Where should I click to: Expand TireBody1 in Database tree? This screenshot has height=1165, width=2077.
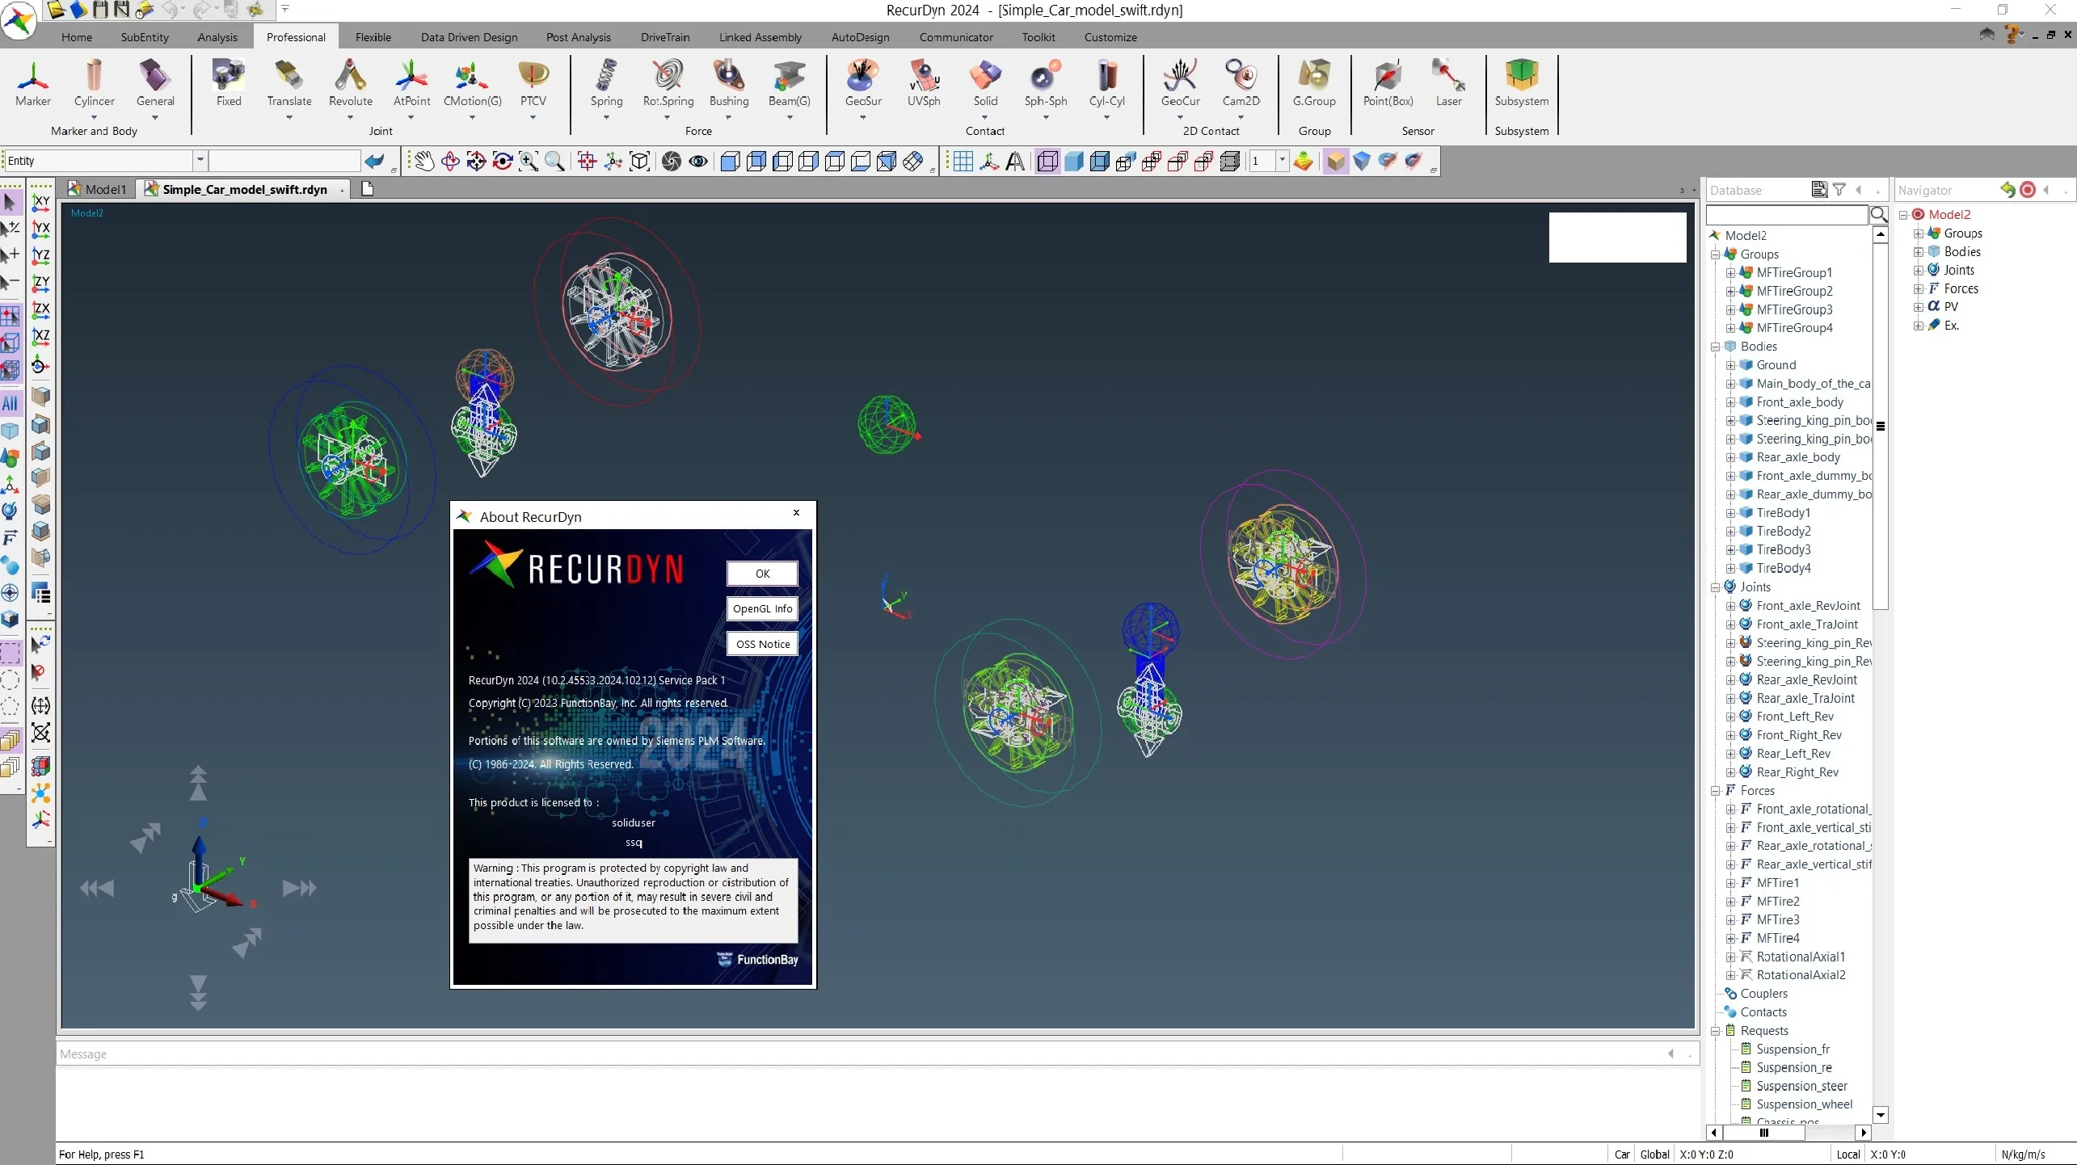click(x=1730, y=513)
